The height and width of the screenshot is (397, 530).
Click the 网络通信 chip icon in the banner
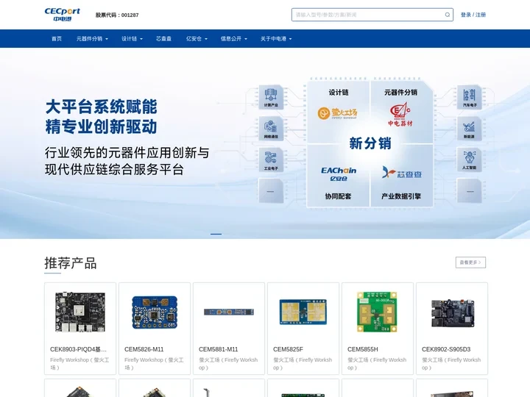[271, 129]
